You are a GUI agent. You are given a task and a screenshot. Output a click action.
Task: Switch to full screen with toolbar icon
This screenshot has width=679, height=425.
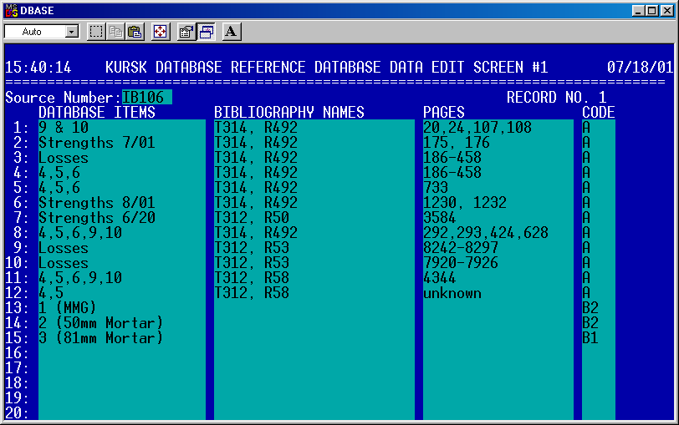pyautogui.click(x=161, y=32)
